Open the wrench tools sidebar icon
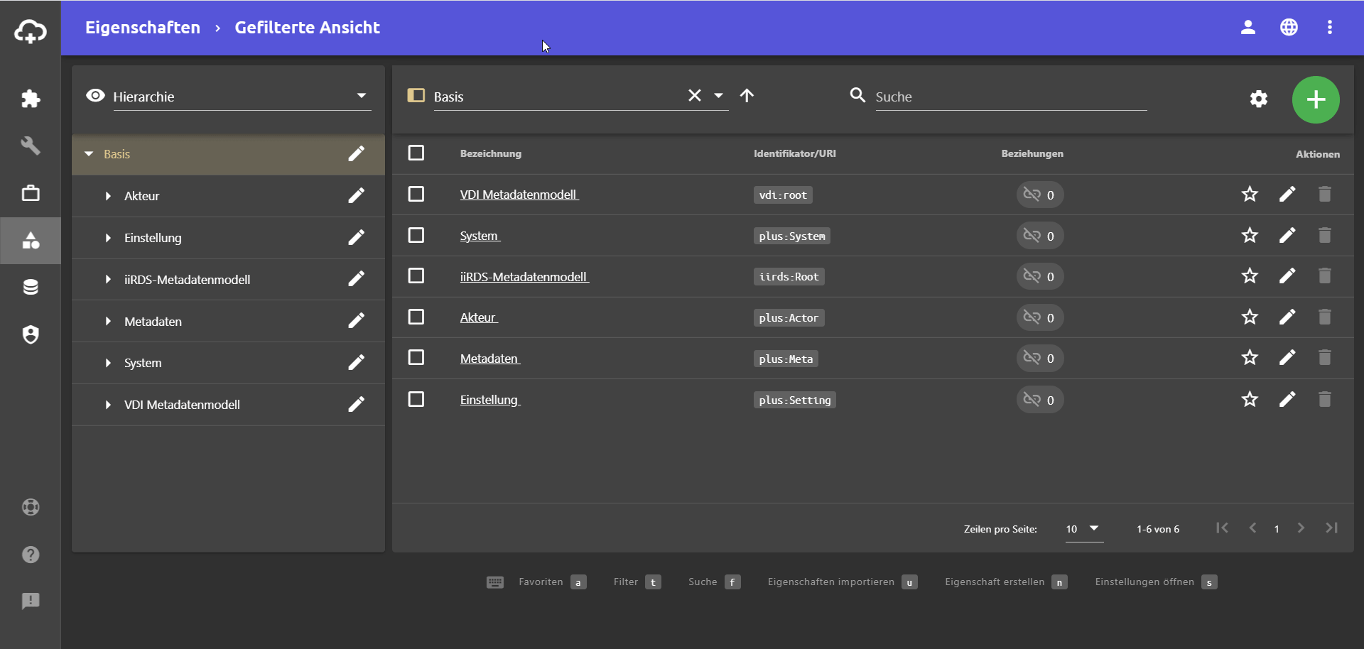The image size is (1364, 649). [31, 146]
